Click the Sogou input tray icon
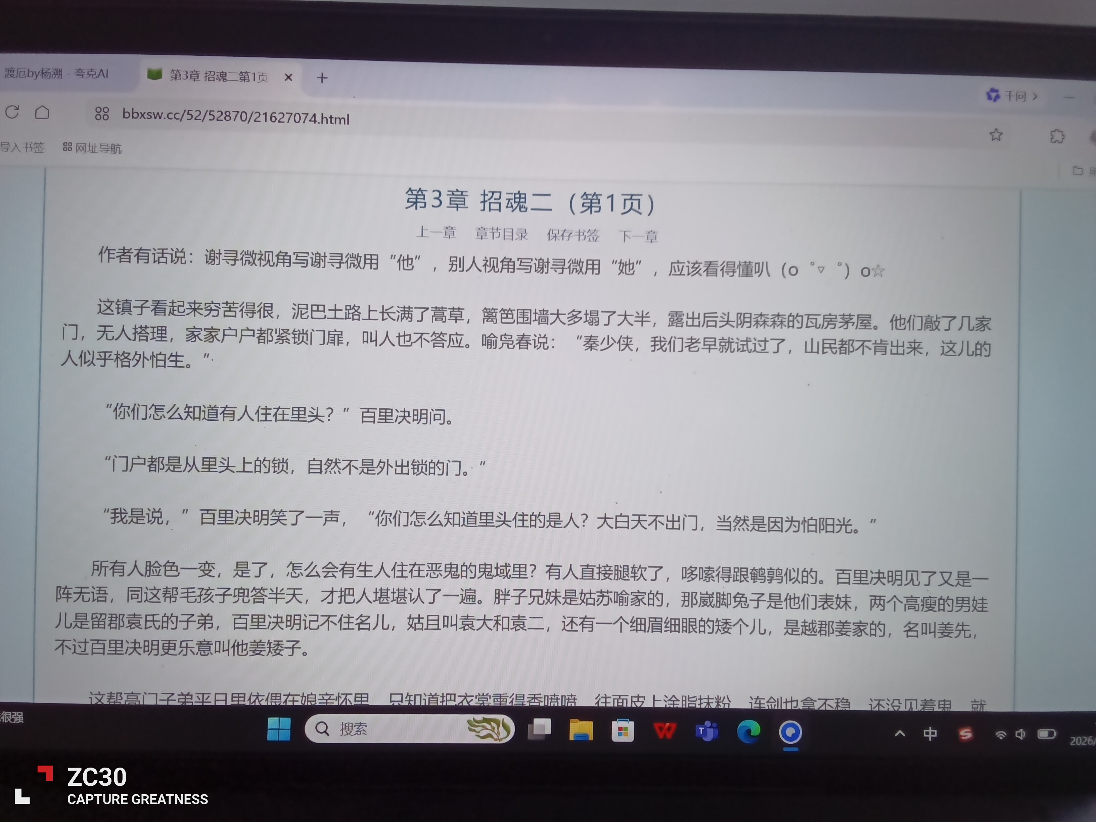 tap(965, 734)
